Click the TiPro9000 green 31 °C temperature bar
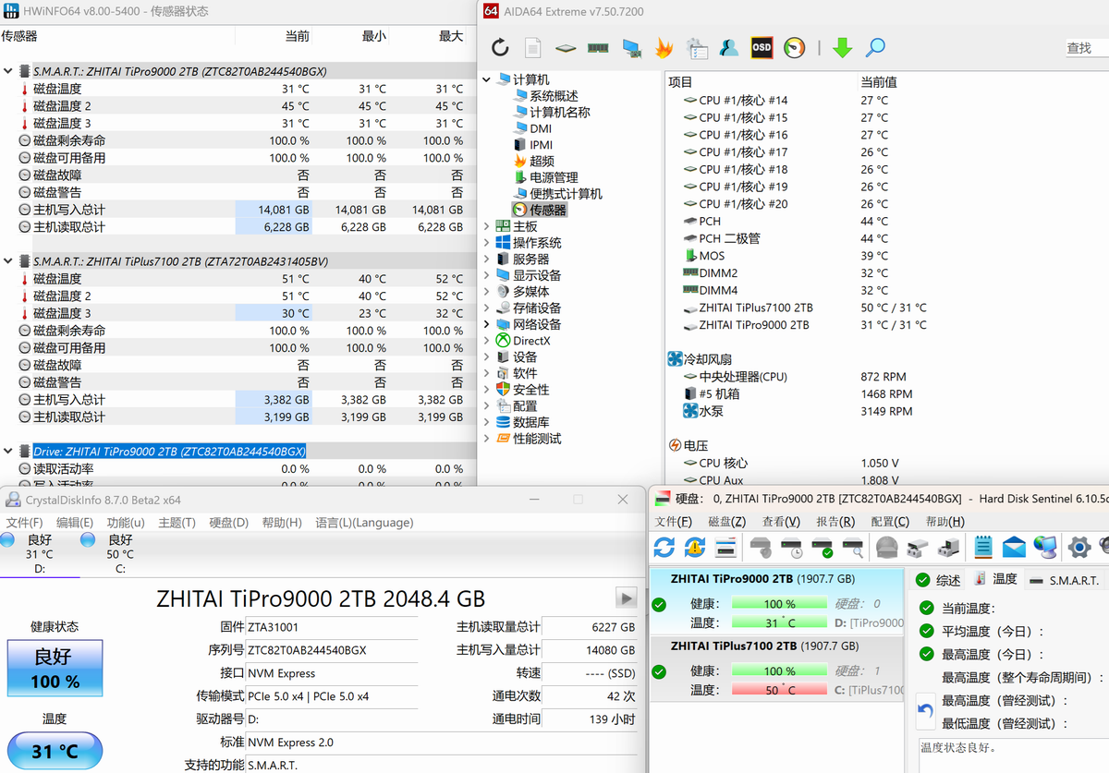This screenshot has width=1109, height=773. [x=779, y=623]
